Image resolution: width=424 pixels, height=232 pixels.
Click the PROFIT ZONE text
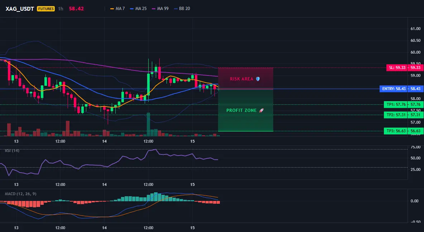[241, 110]
